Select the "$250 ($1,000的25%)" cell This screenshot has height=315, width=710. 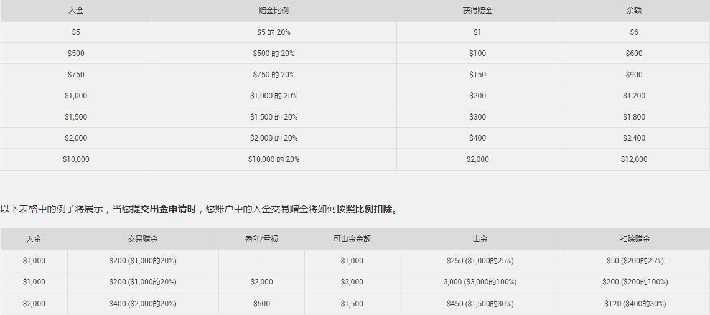tap(480, 261)
